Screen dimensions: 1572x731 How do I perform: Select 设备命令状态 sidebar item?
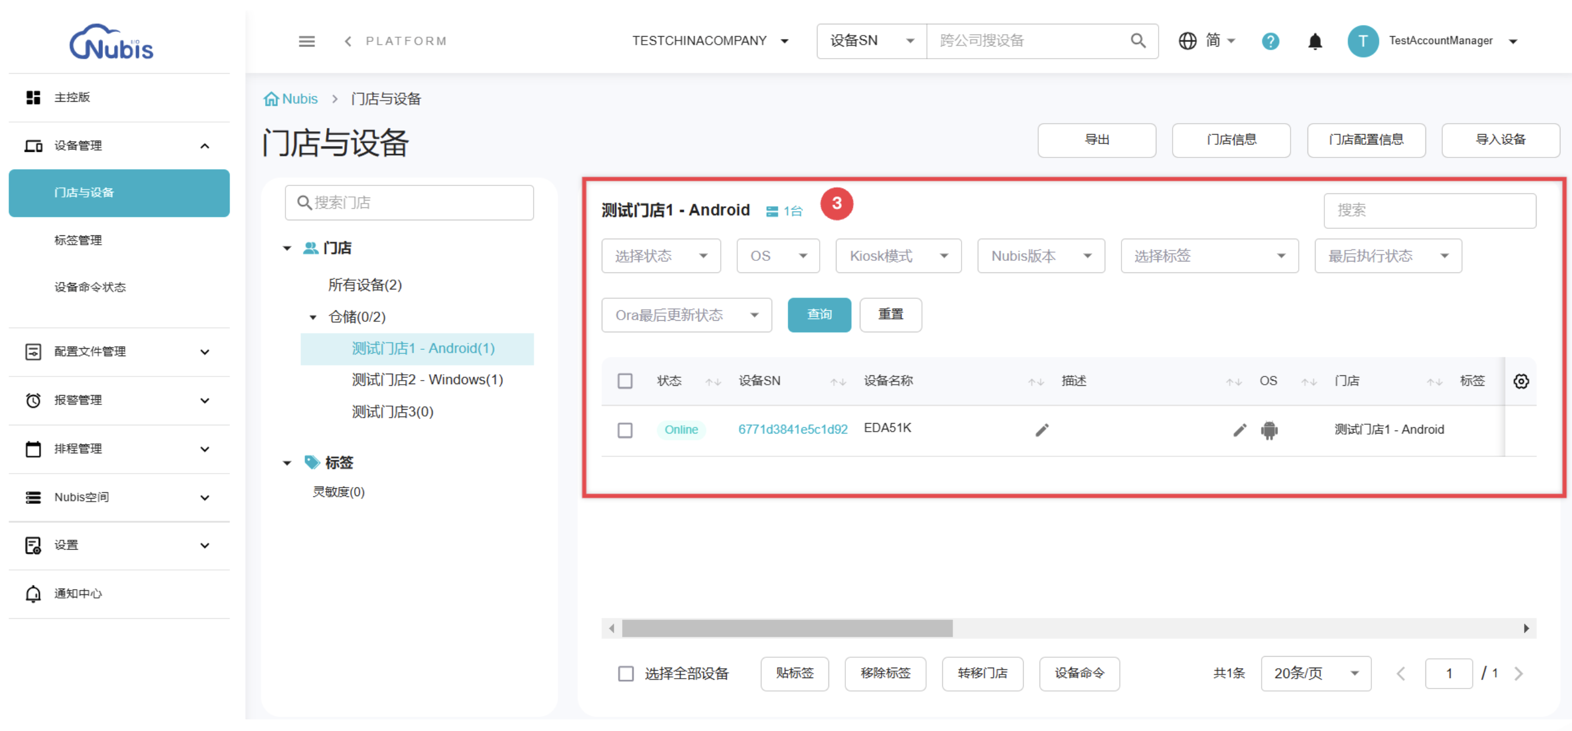pyautogui.click(x=90, y=288)
